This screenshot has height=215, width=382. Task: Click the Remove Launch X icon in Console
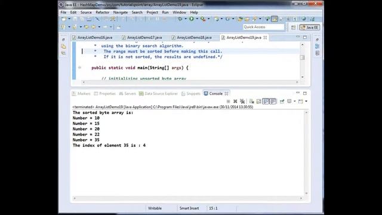point(235,101)
